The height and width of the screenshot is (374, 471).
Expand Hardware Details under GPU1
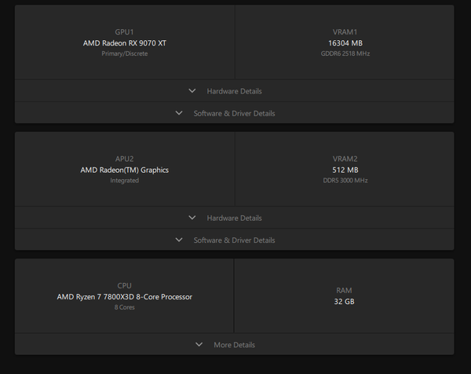tap(234, 91)
